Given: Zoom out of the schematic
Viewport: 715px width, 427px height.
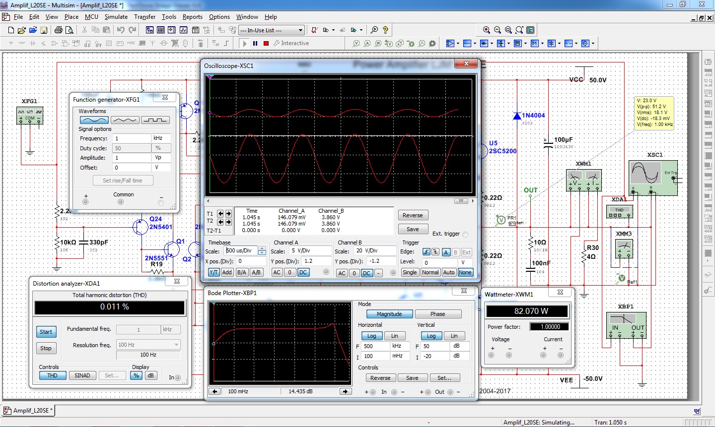Looking at the screenshot, I should click(x=498, y=30).
